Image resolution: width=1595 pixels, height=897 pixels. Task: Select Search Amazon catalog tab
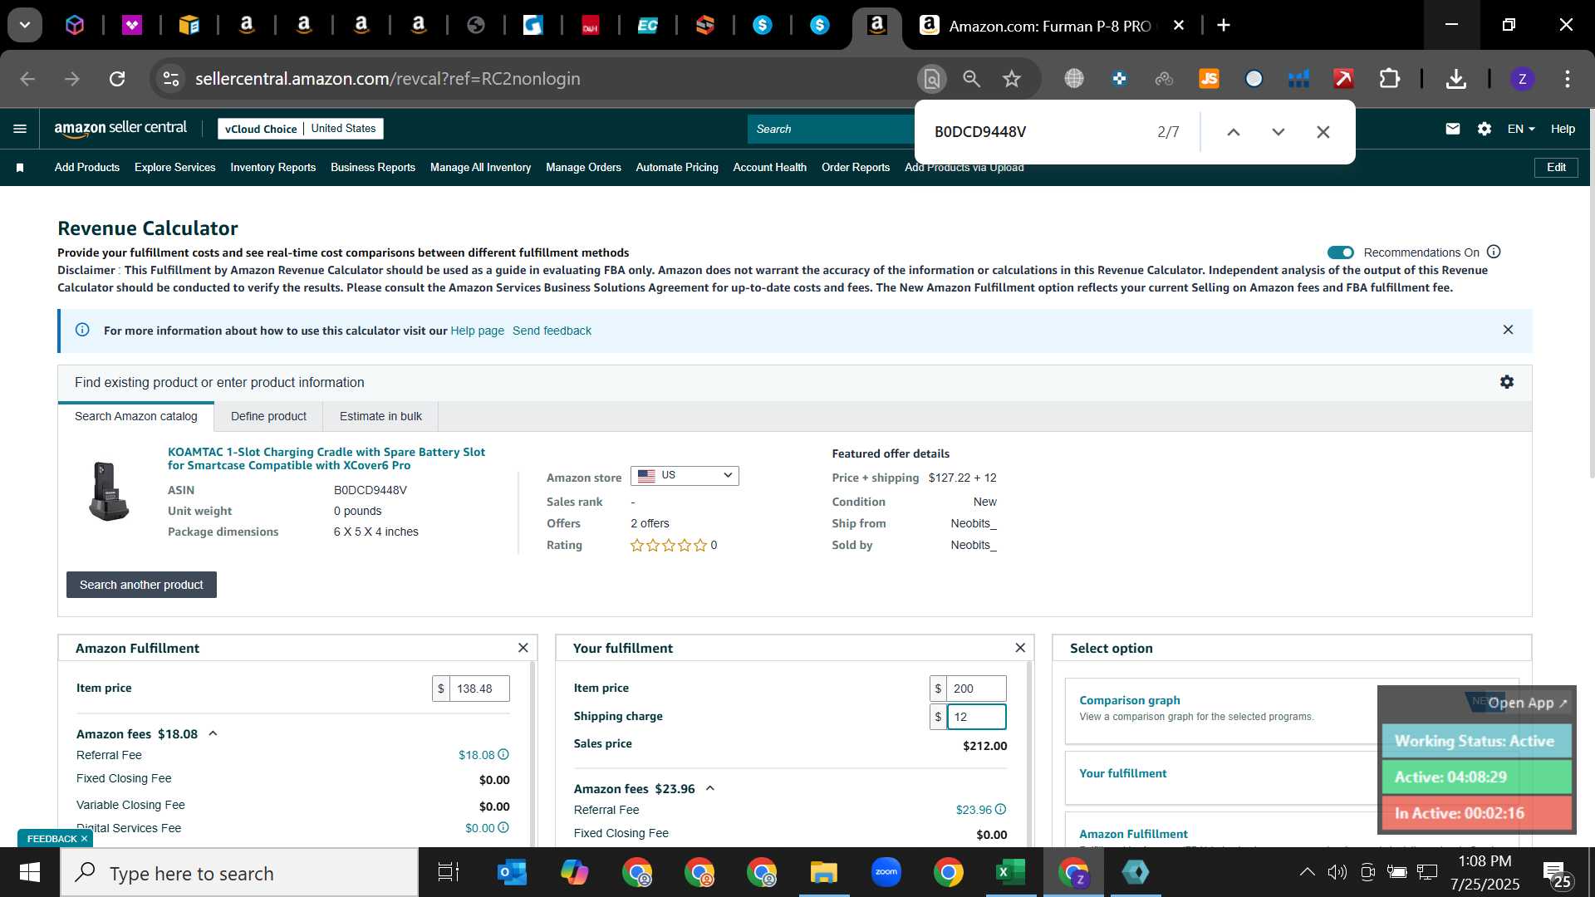[x=136, y=416]
